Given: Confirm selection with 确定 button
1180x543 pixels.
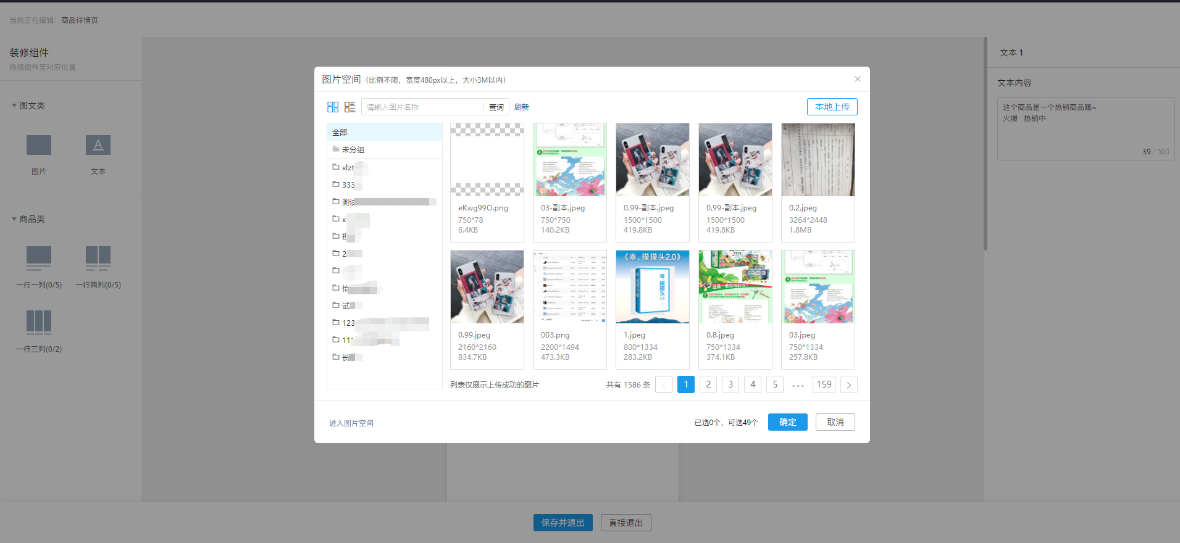Looking at the screenshot, I should 788,422.
